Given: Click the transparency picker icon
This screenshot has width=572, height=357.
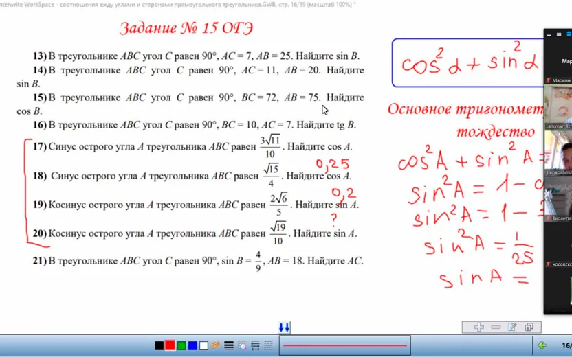Looking at the screenshot, I should 242,345.
